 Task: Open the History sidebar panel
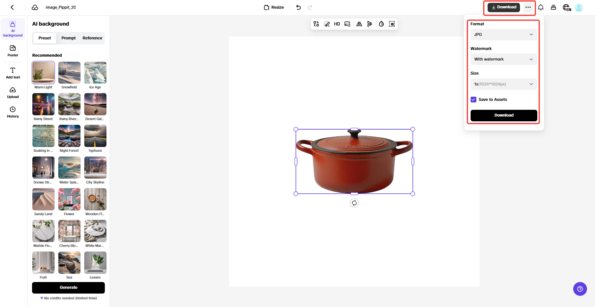[13, 112]
